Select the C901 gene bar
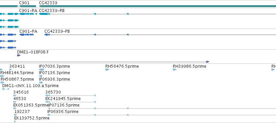 tap(28, 6)
